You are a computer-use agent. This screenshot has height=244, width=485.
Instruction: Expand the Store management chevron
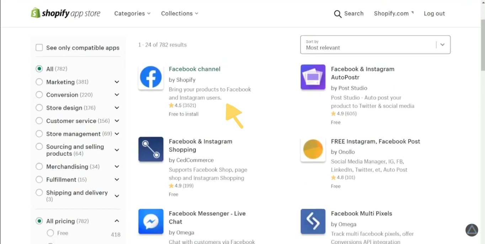tap(117, 134)
